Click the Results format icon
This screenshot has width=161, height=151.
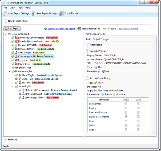point(79,28)
